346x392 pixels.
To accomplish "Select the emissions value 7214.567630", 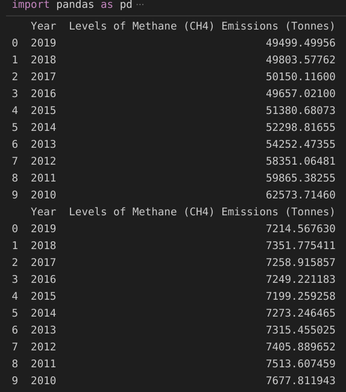I will pyautogui.click(x=301, y=229).
